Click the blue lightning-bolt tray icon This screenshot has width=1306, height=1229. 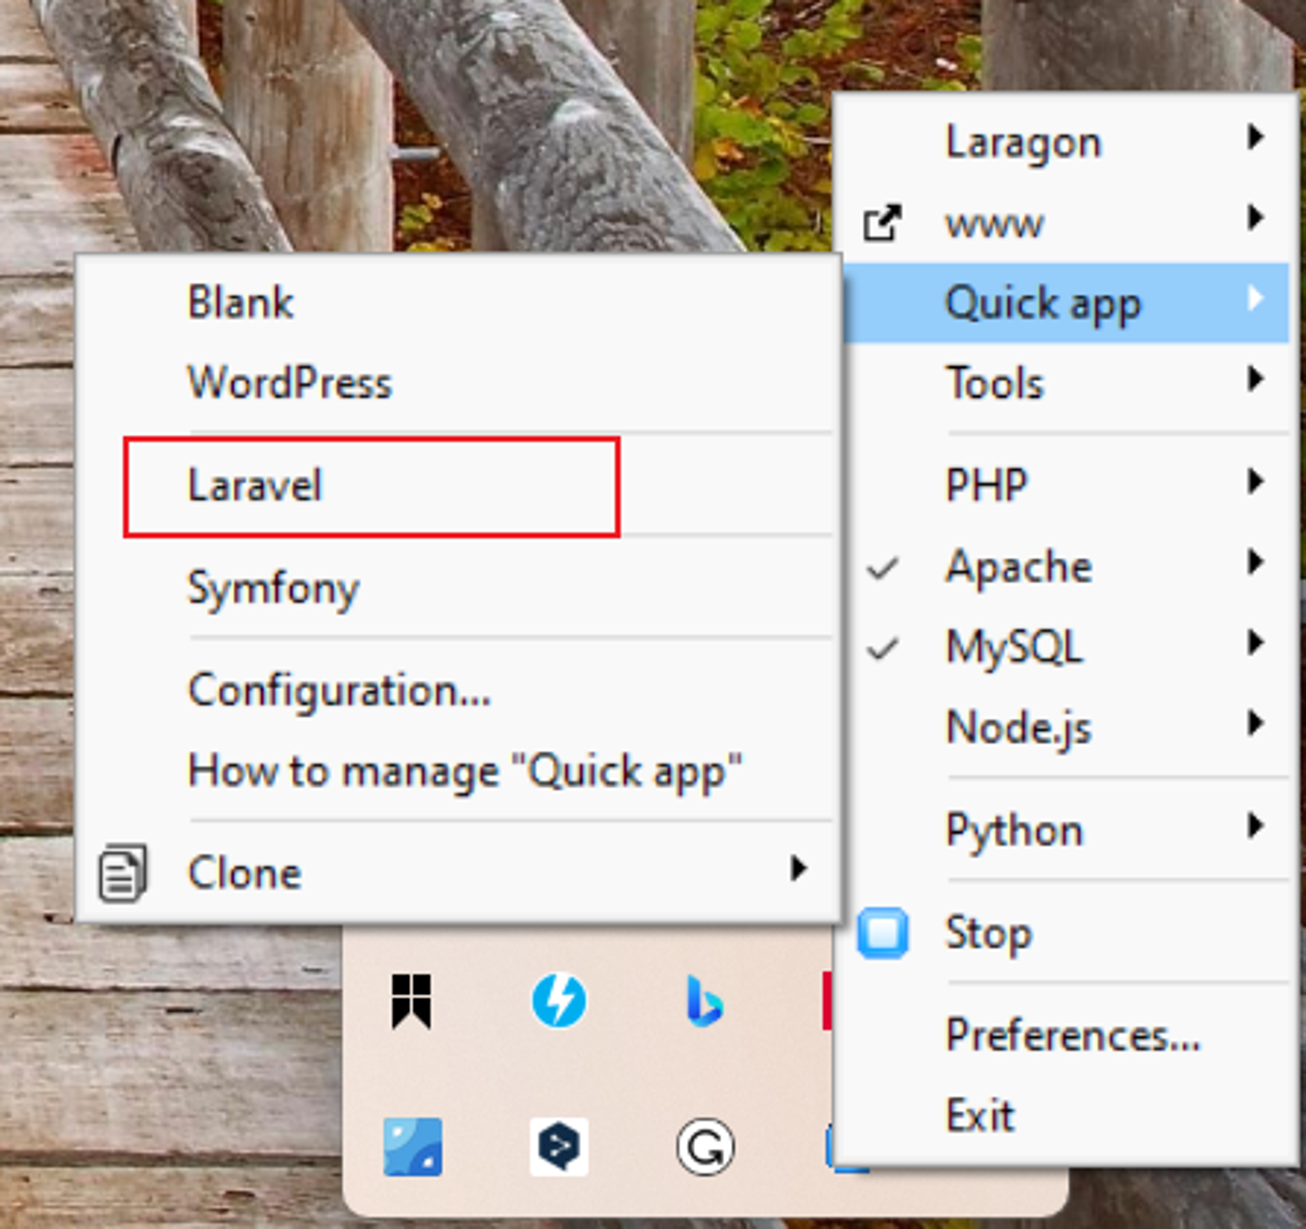559,1001
